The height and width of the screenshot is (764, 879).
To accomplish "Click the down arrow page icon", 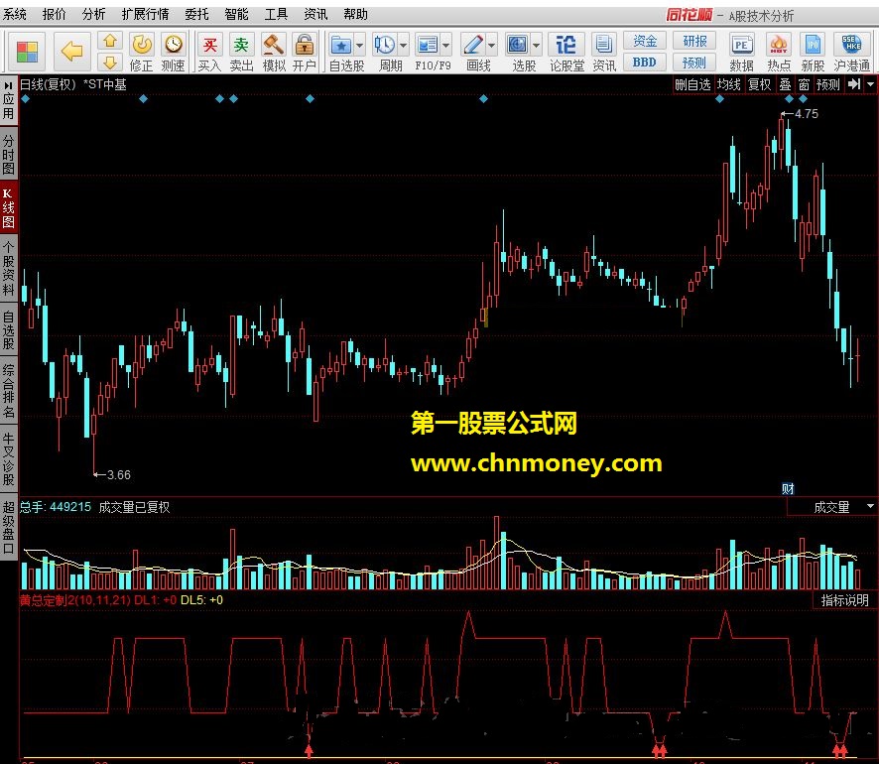I will pyautogui.click(x=110, y=63).
